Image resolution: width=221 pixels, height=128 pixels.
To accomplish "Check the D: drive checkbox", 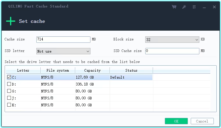I will click(x=9, y=84).
